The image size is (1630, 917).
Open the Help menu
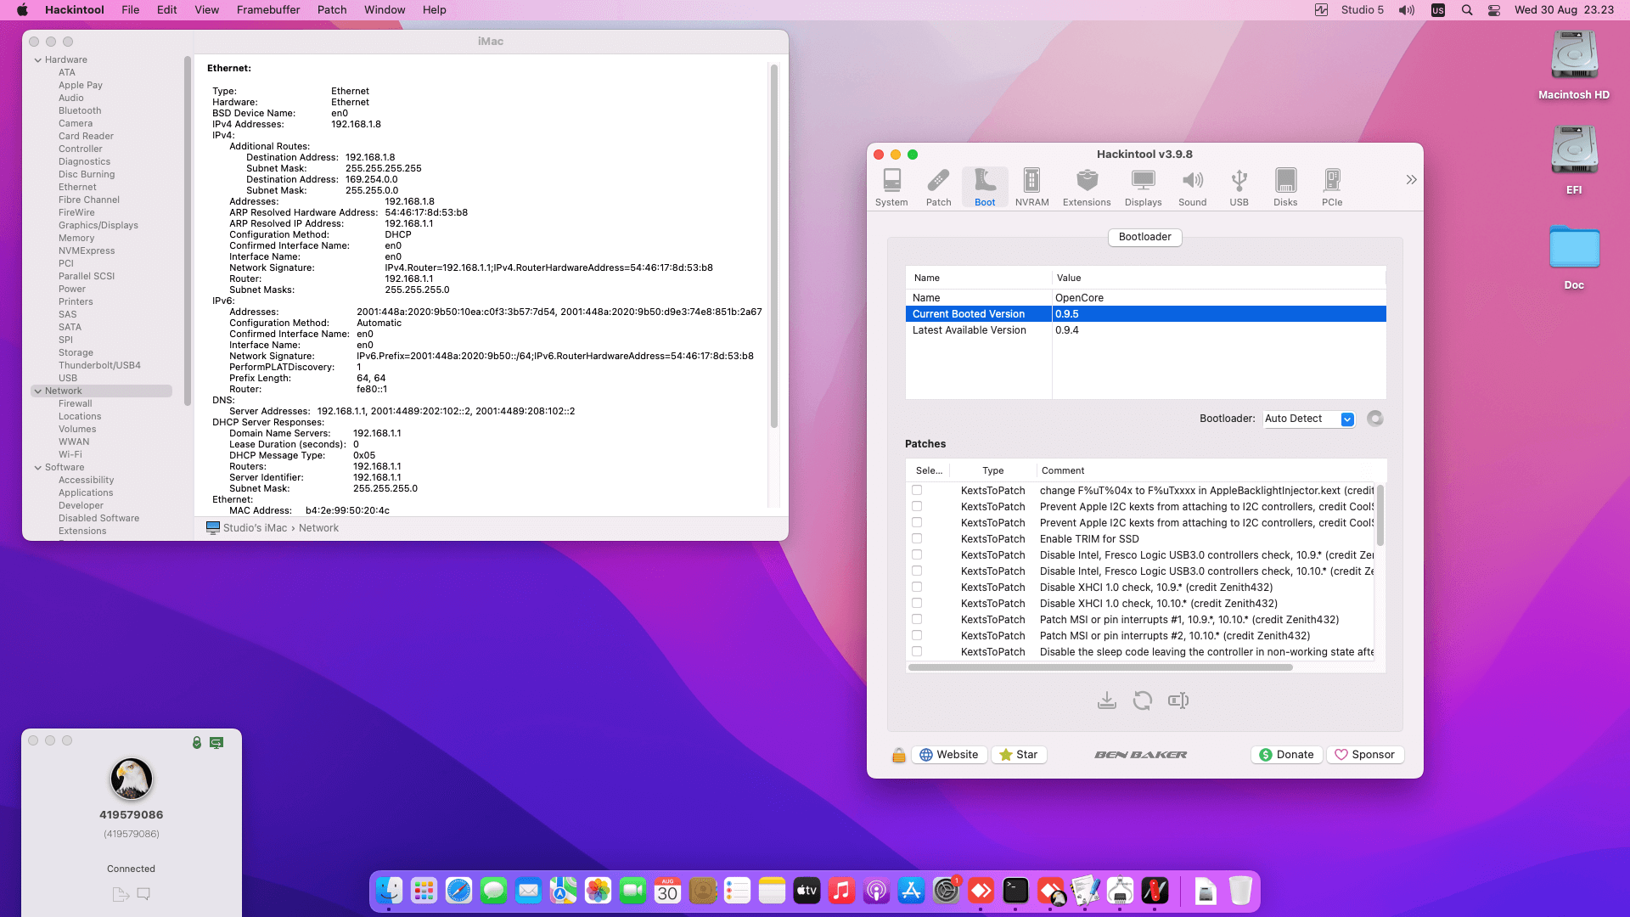(435, 10)
